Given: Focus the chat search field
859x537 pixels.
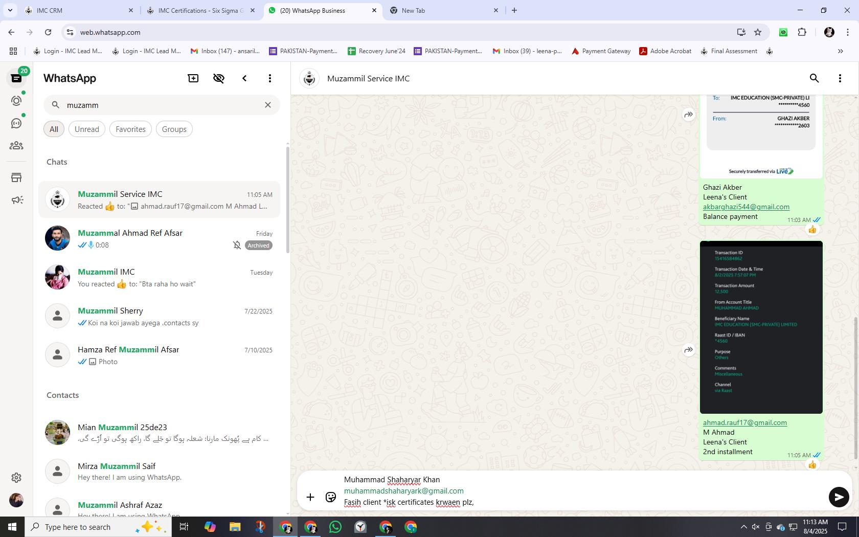Looking at the screenshot, I should [x=162, y=105].
